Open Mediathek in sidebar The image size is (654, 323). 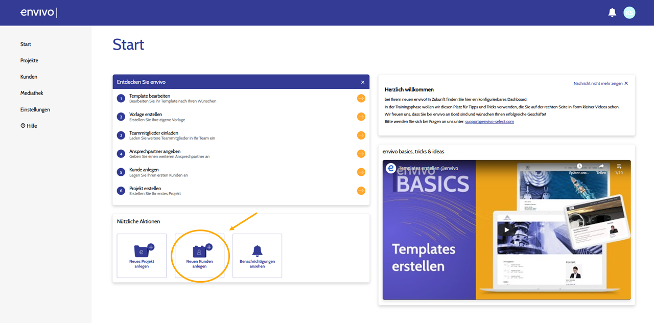32,94
